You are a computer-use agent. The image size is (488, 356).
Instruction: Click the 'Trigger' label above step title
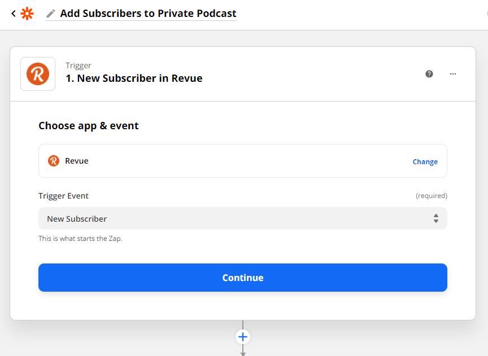(x=78, y=65)
